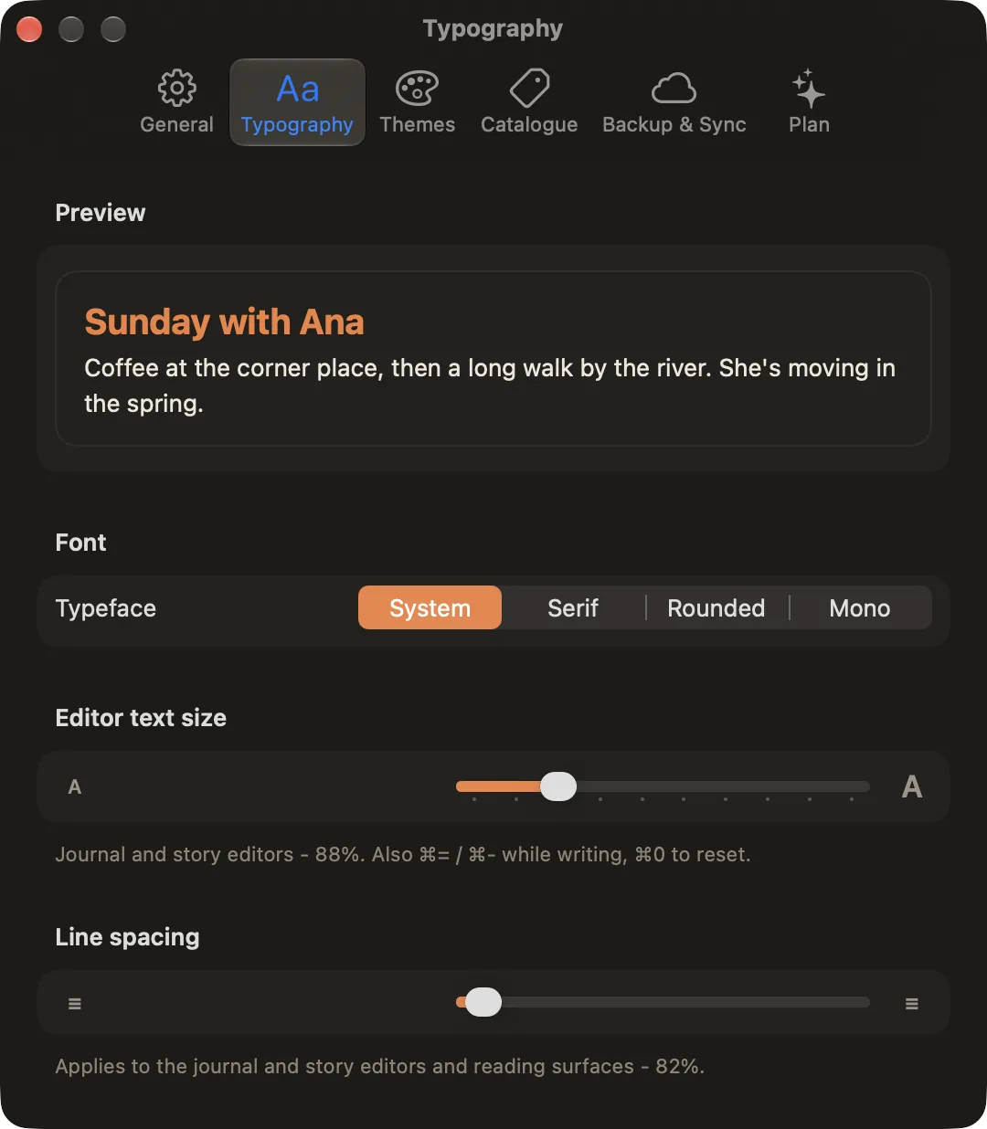This screenshot has width=987, height=1129.
Task: Click the Line spacing heading
Action: [x=127, y=937]
